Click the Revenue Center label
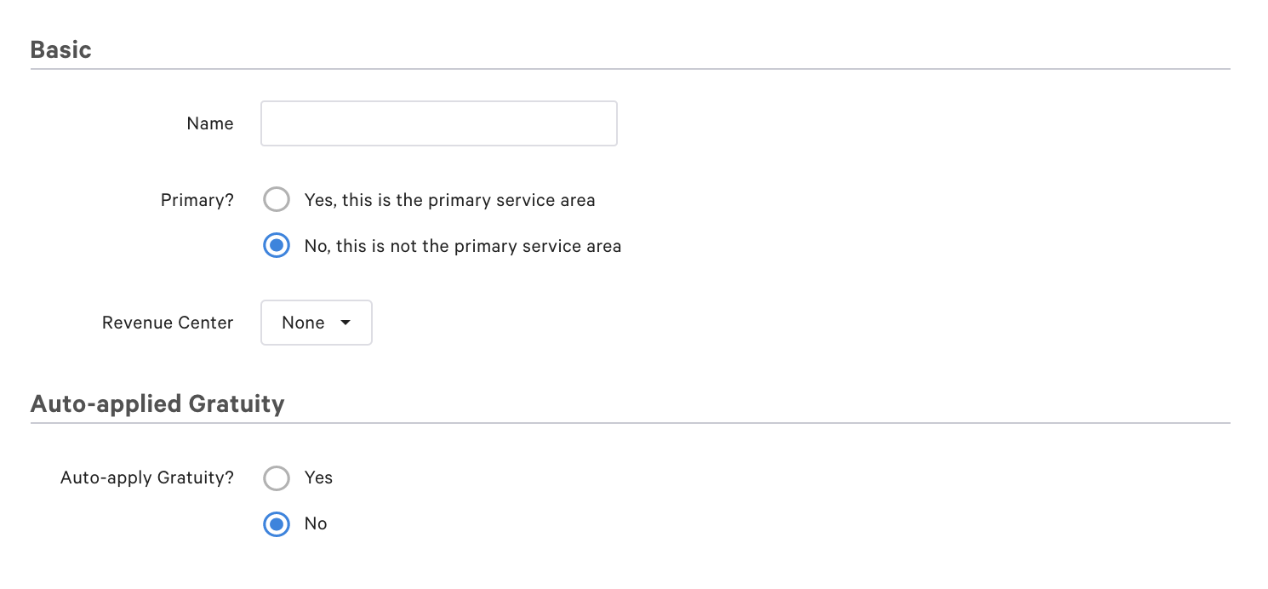 click(x=167, y=323)
